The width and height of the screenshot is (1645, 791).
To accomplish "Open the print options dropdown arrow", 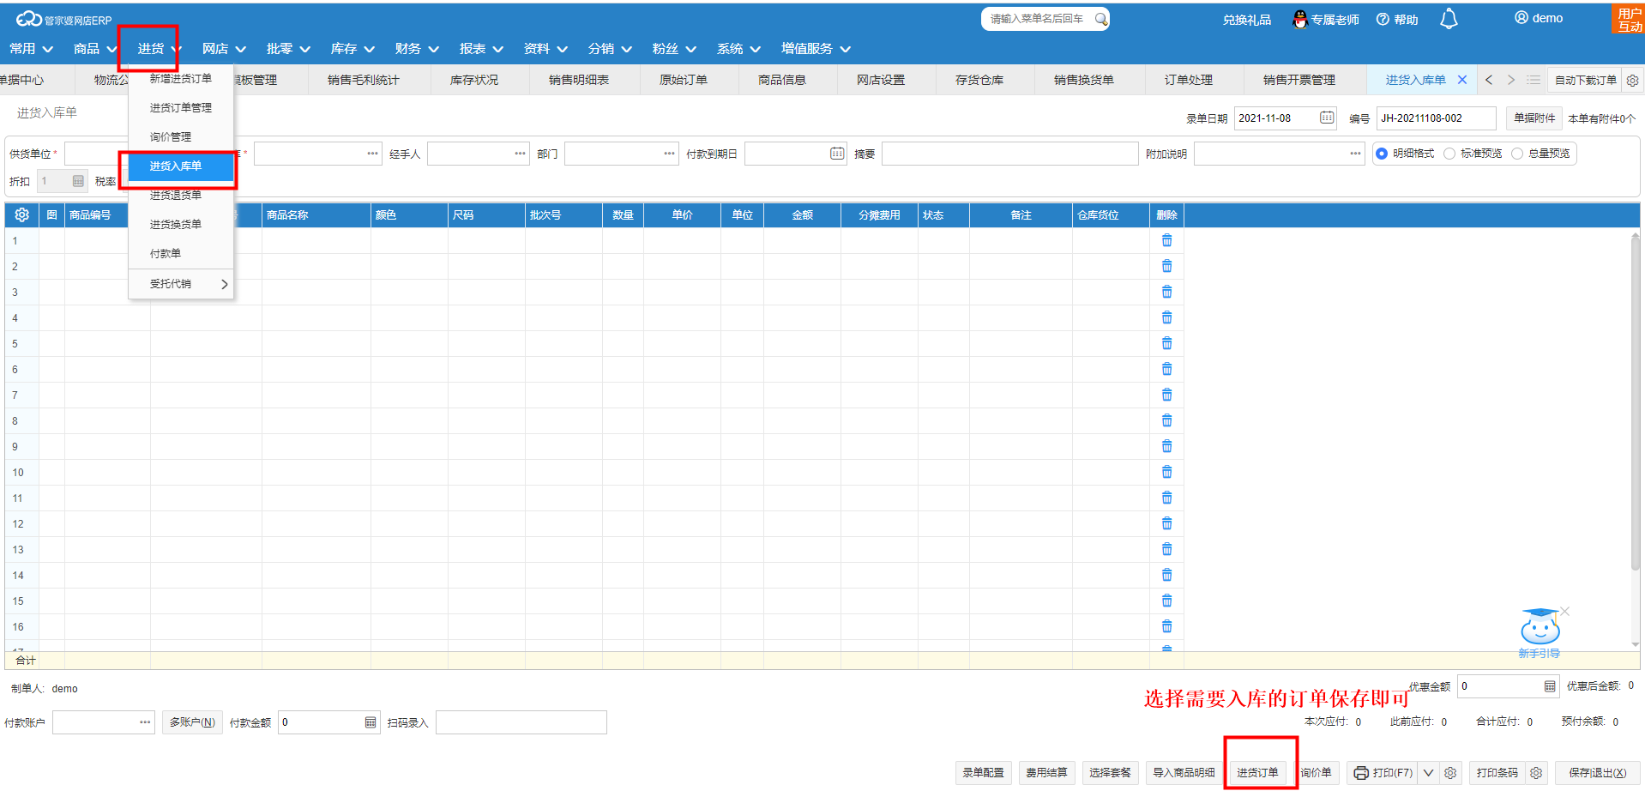I will click(x=1428, y=773).
